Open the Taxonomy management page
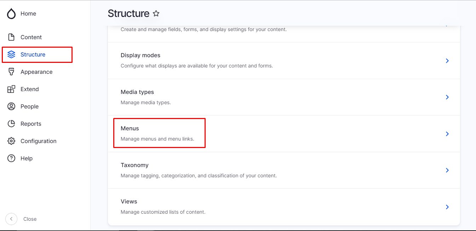The width and height of the screenshot is (476, 231). tap(135, 165)
